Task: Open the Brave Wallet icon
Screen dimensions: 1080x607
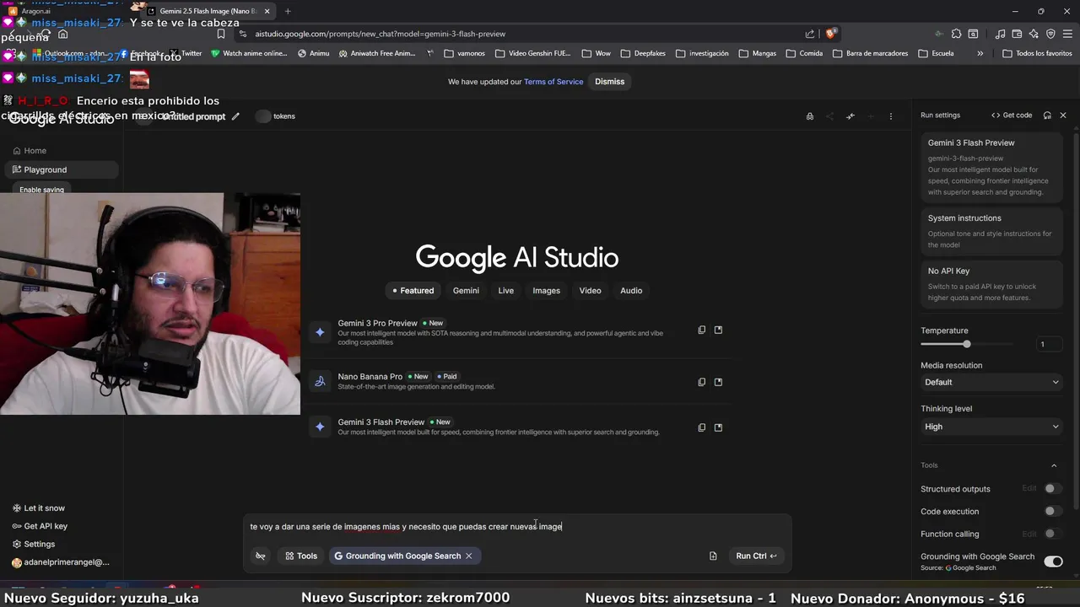Action: click(1018, 34)
